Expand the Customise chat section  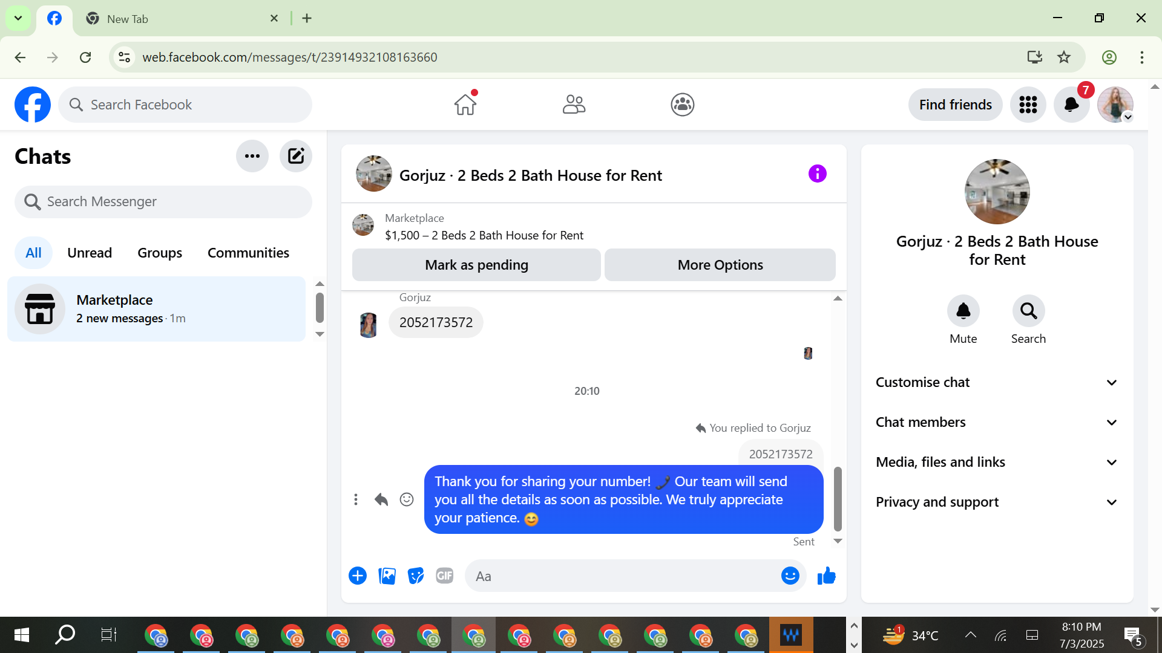coord(997,383)
